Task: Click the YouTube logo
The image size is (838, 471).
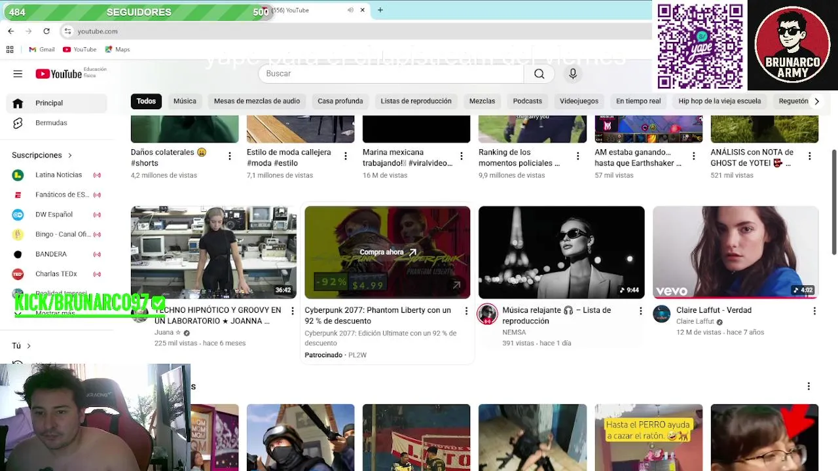Action: coord(59,74)
